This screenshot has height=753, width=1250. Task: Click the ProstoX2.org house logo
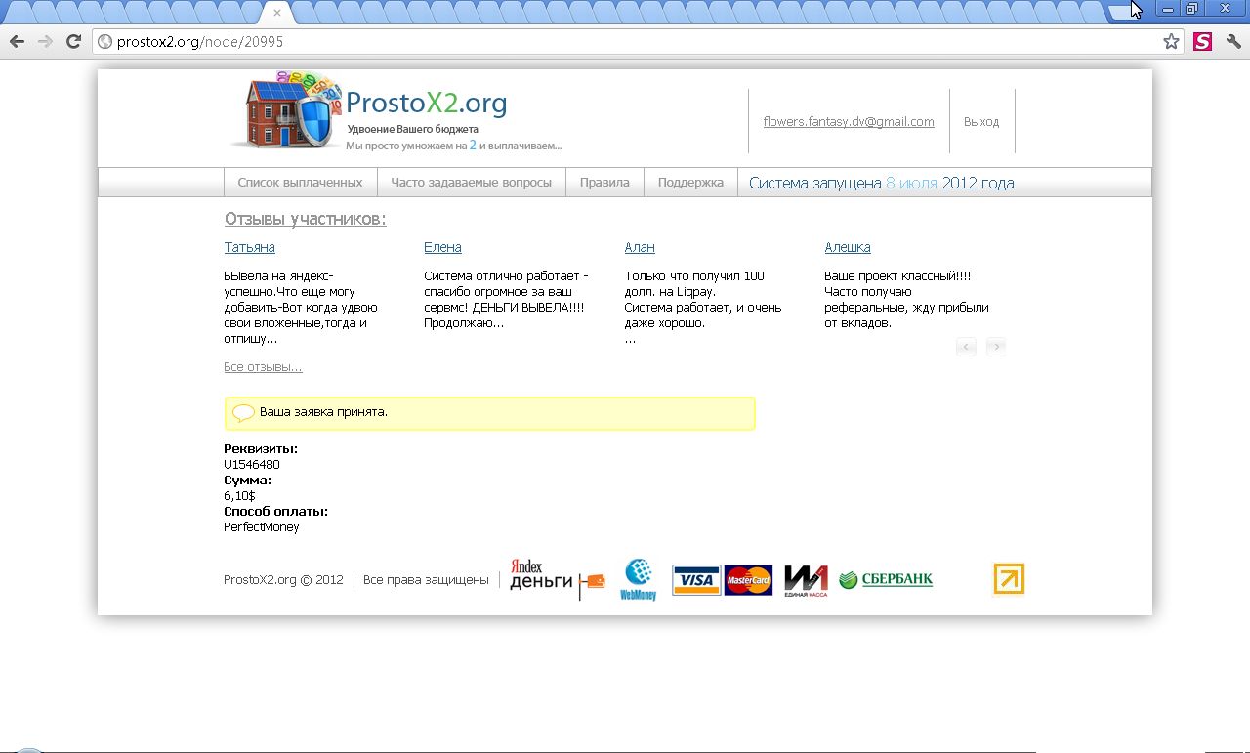click(285, 112)
